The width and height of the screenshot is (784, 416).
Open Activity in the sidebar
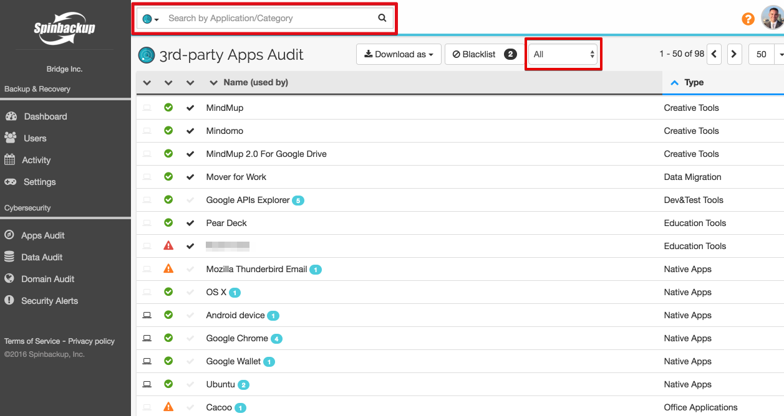[x=36, y=160]
